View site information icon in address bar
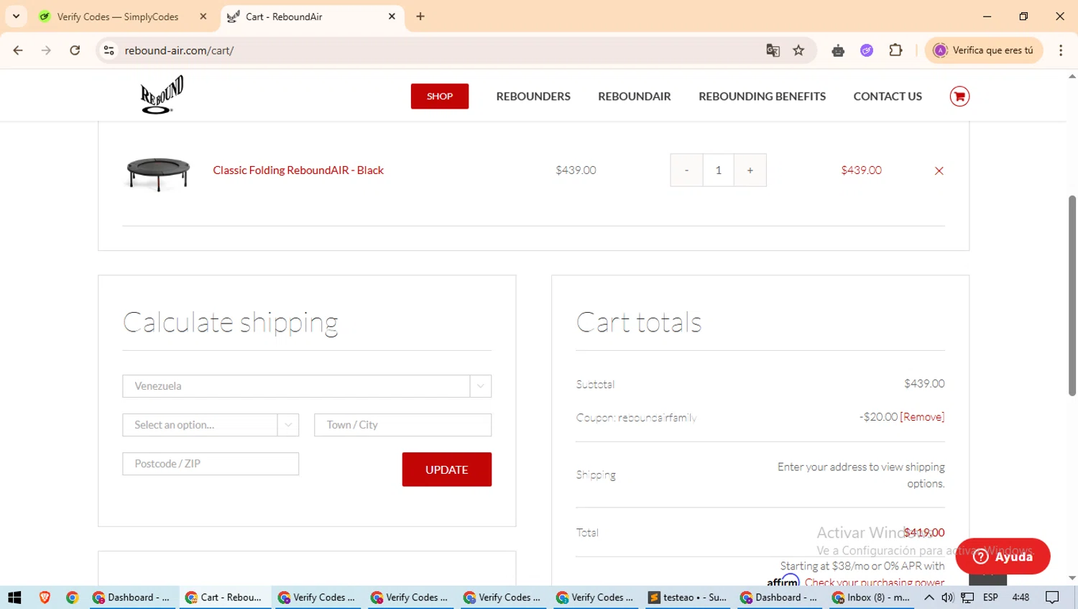The image size is (1078, 609). (109, 50)
